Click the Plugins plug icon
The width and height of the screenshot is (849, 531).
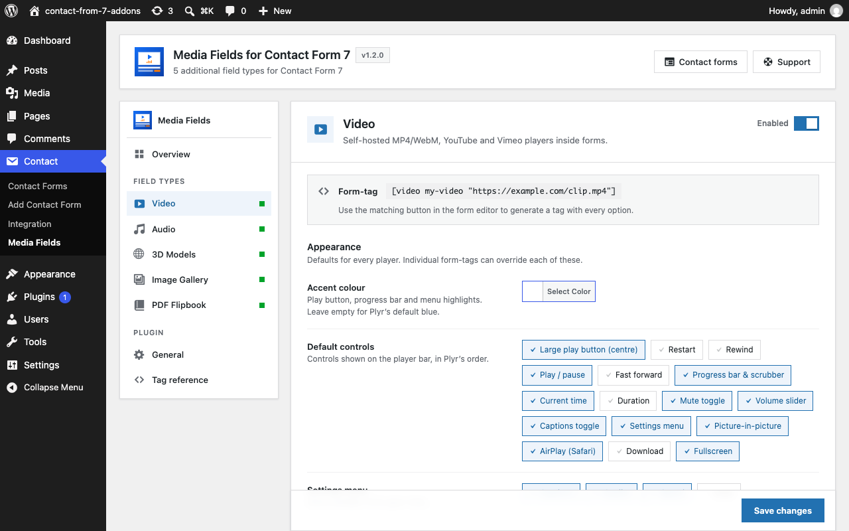click(x=12, y=297)
